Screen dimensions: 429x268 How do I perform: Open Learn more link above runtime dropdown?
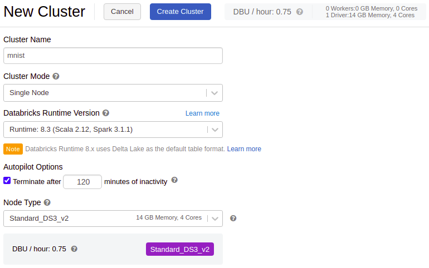(202, 113)
